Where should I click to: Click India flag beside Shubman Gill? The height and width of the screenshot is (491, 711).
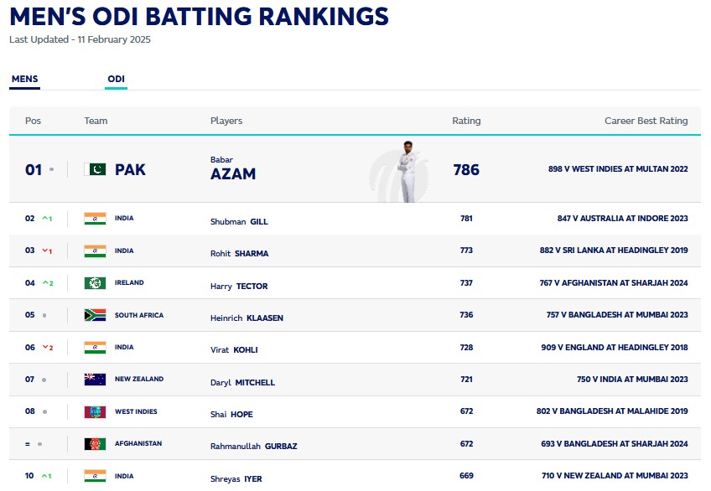tap(95, 219)
